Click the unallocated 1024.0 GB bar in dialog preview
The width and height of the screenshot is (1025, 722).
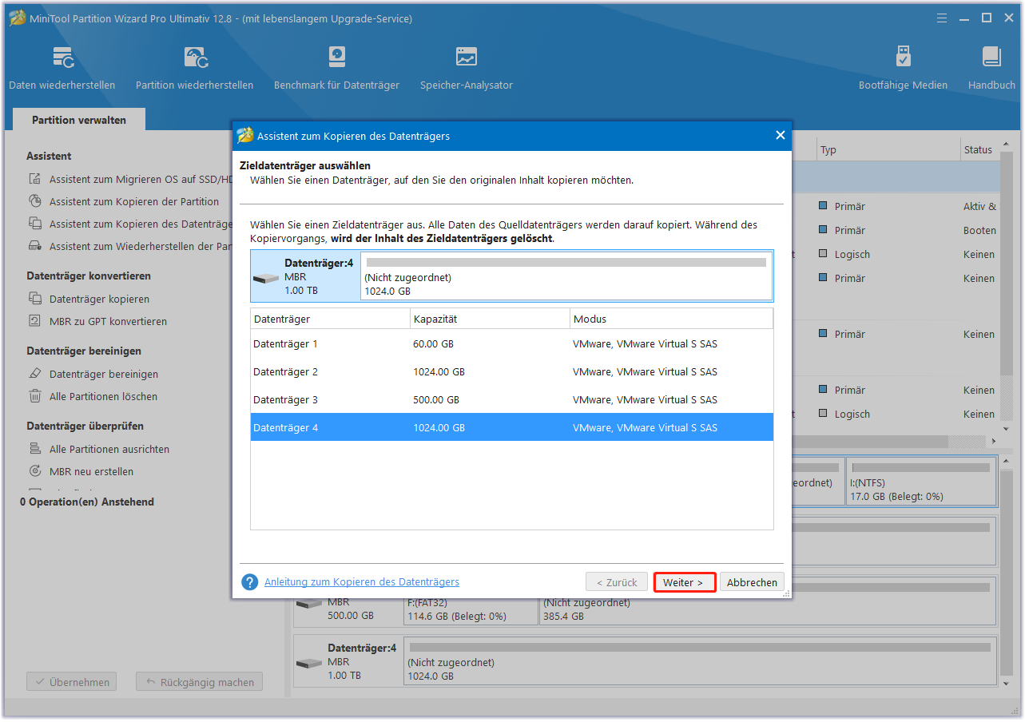(x=566, y=276)
